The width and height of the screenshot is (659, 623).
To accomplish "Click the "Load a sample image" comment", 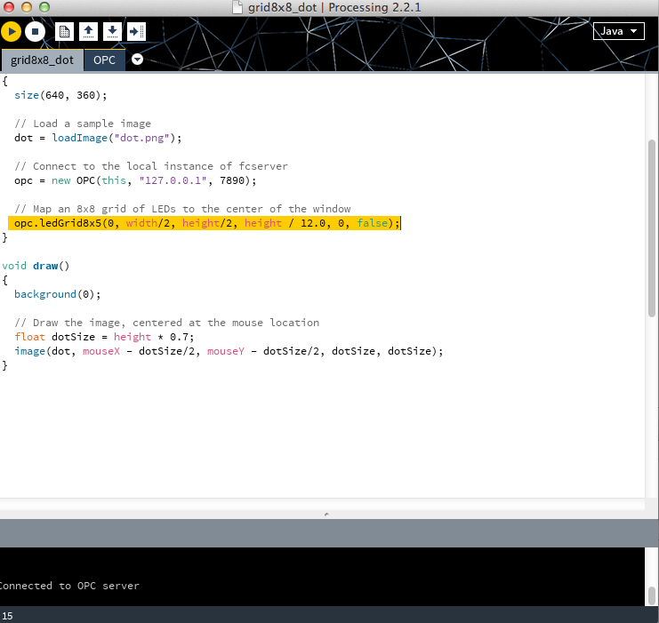I will (83, 124).
